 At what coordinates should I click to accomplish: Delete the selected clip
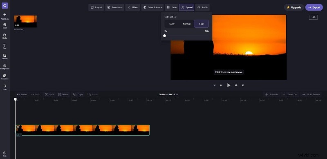pyautogui.click(x=63, y=94)
